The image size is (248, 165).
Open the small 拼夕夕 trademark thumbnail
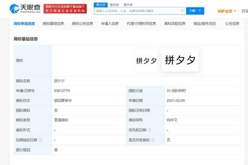click(x=146, y=61)
